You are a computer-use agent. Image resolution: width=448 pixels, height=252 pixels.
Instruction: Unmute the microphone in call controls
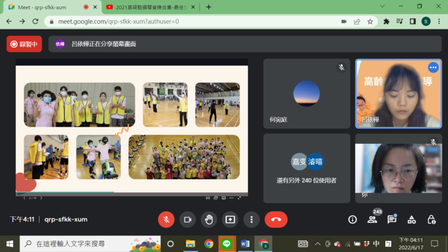166,219
